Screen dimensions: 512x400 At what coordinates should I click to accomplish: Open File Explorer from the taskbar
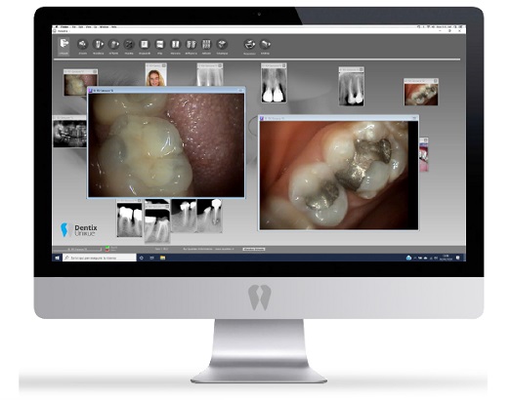click(x=162, y=258)
